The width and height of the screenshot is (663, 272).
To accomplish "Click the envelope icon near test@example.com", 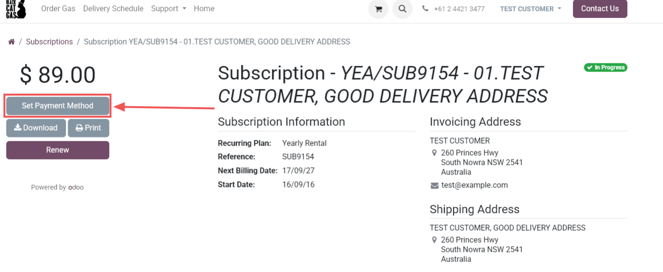I will [434, 185].
